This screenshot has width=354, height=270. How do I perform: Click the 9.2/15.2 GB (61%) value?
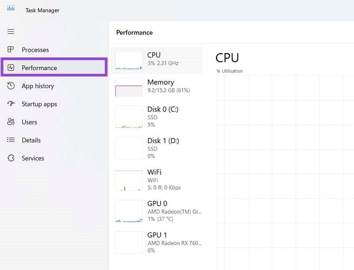click(169, 91)
